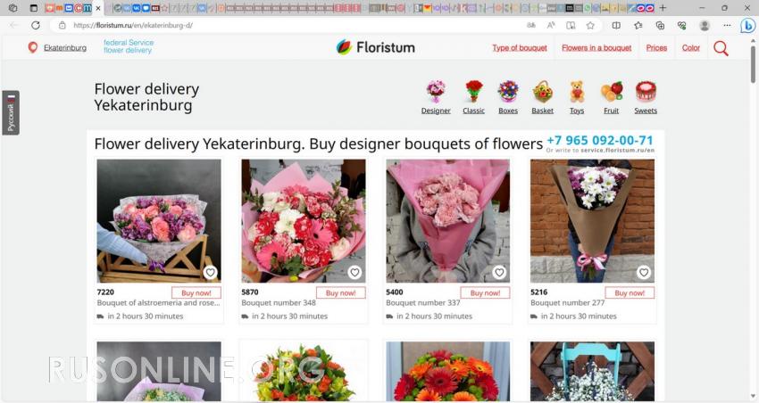Open the Color menu

click(691, 48)
